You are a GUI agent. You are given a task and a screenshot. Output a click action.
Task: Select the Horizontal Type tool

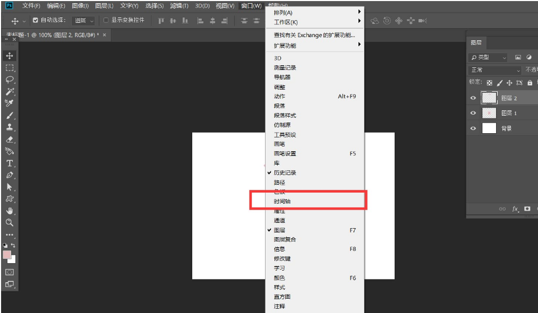click(x=10, y=163)
